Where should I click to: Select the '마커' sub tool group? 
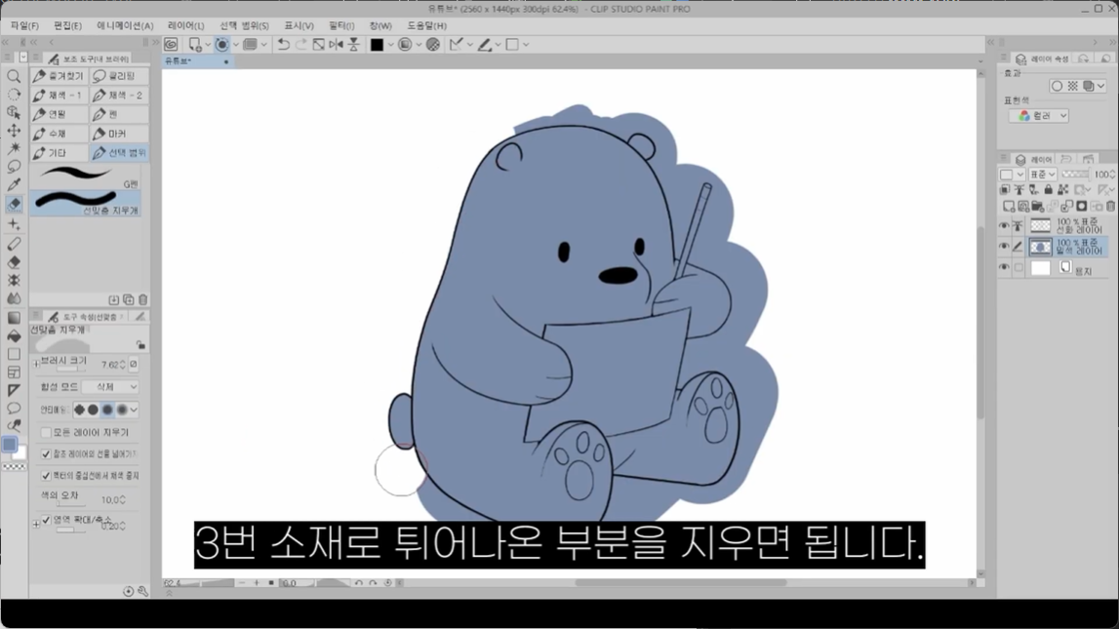119,134
